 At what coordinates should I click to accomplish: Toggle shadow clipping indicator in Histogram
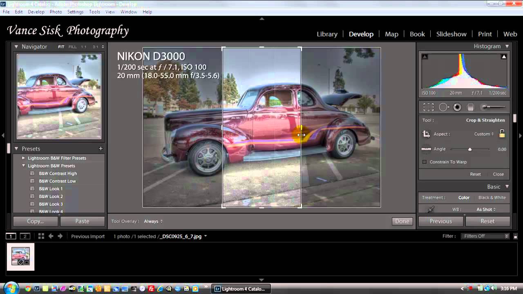[x=425, y=57]
